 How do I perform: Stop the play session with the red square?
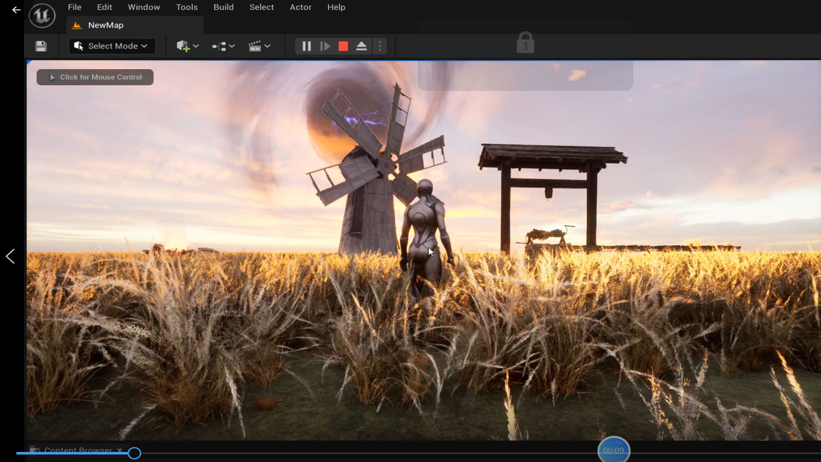point(343,46)
